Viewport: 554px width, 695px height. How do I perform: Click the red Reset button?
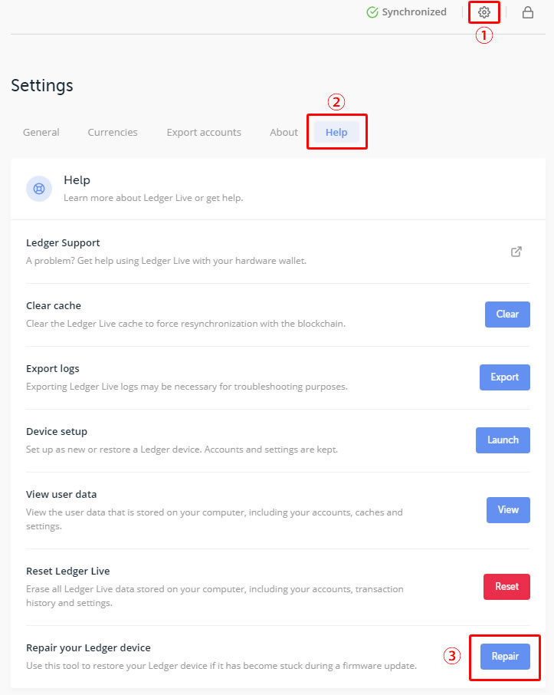pyautogui.click(x=506, y=586)
